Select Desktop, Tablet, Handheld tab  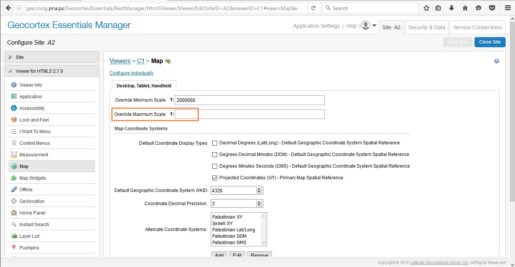point(144,86)
